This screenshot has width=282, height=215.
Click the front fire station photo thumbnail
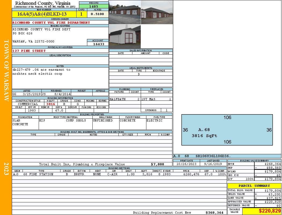125,12
